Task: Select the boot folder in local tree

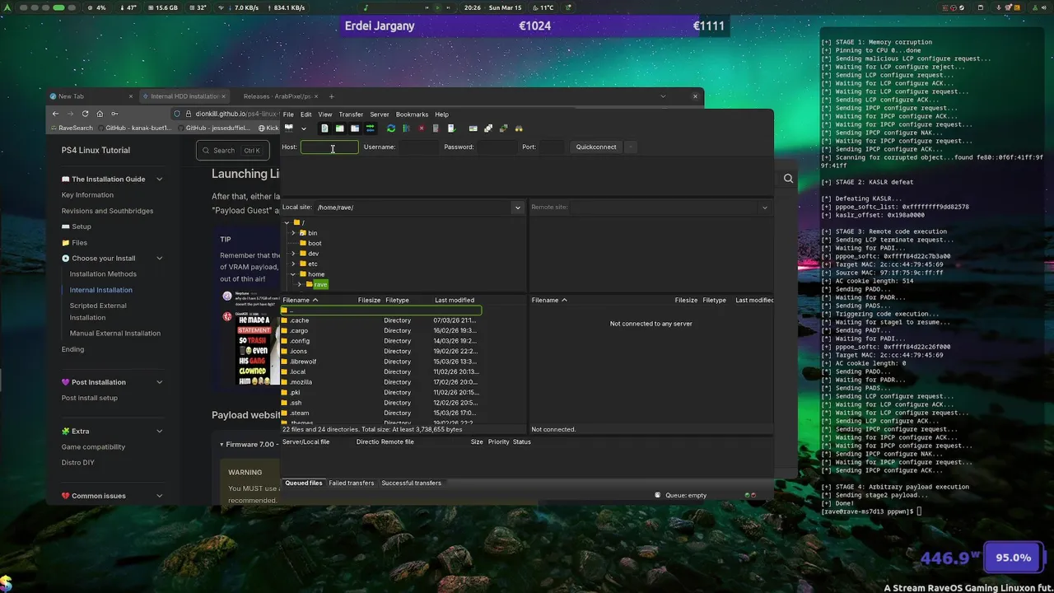Action: click(315, 243)
